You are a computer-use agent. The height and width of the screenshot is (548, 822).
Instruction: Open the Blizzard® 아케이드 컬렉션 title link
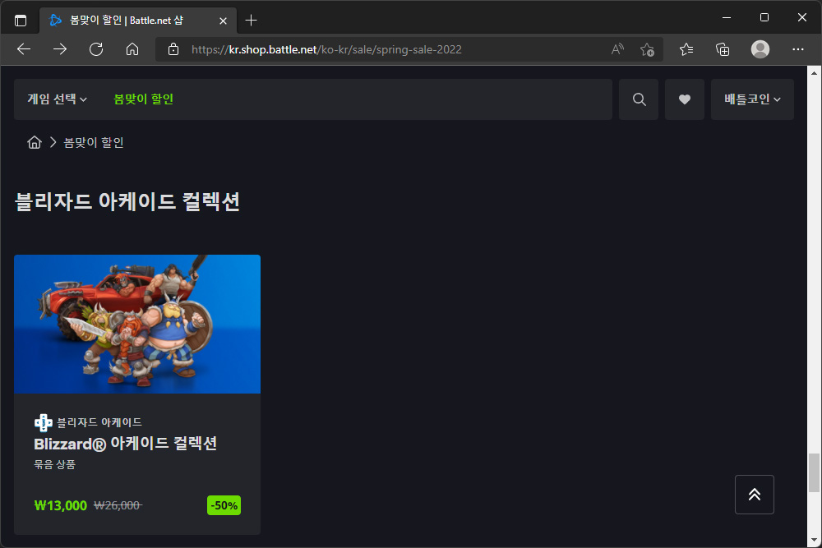pos(125,444)
